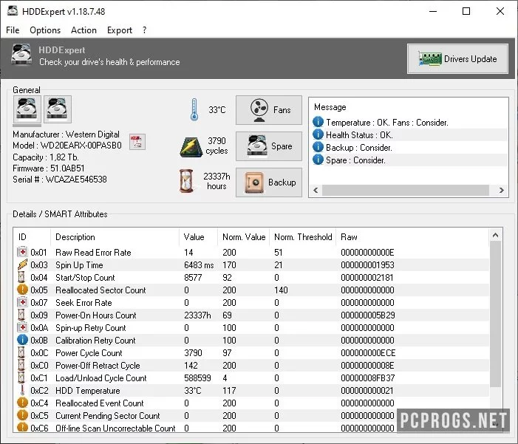Select the Load/Unload Cycle Count row
Image resolution: width=518 pixels, height=444 pixels.
point(252,378)
